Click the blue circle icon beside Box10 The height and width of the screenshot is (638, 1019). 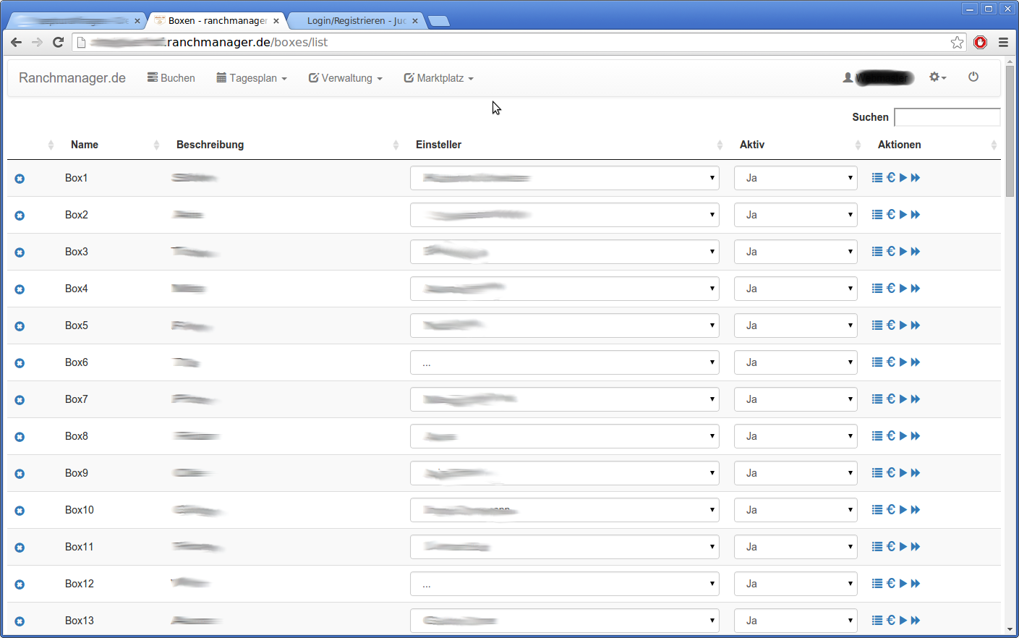coord(20,511)
